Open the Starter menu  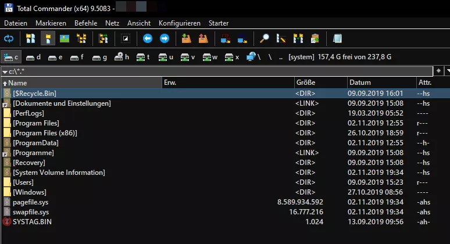(x=219, y=23)
